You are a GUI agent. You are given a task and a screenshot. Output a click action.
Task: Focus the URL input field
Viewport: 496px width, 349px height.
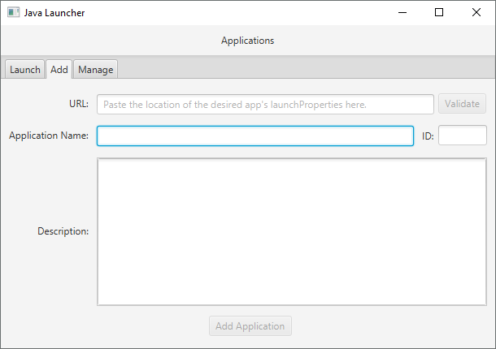[x=265, y=105]
